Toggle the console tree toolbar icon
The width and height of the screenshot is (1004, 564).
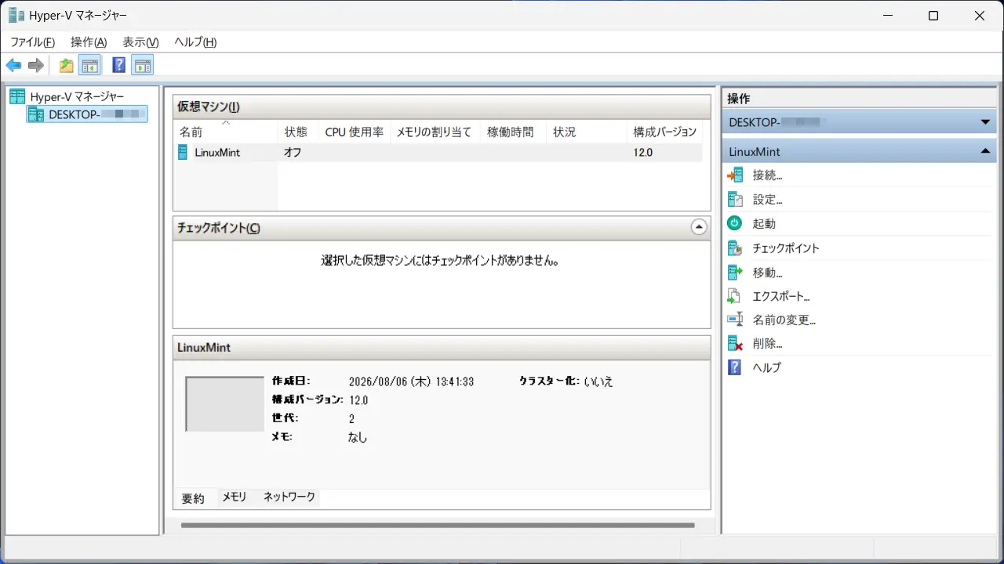[90, 65]
